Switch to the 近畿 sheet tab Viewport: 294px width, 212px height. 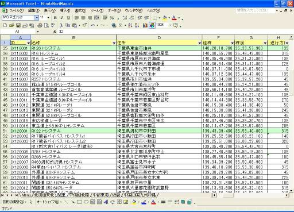click(x=115, y=195)
